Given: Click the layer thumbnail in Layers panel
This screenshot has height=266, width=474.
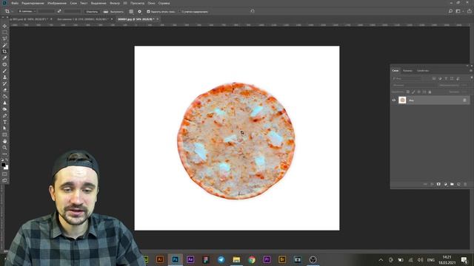Looking at the screenshot, I should pos(402,100).
